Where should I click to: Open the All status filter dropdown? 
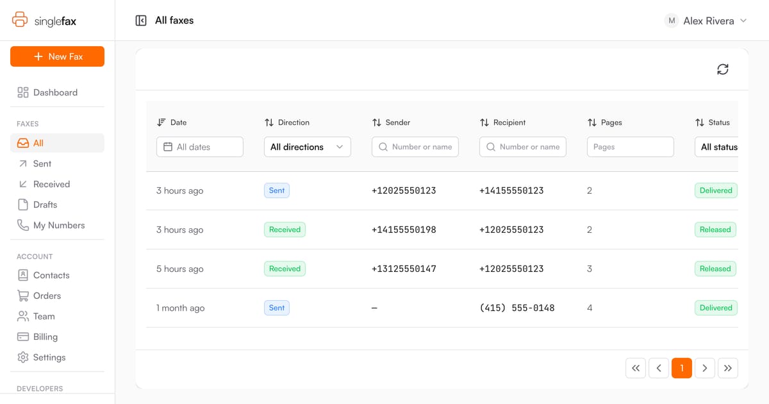(716, 147)
